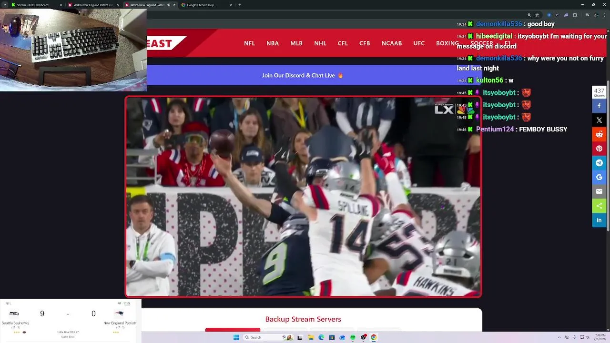Image resolution: width=610 pixels, height=343 pixels.
Task: Click Join Our Discord & Chat Live banner
Action: [302, 75]
